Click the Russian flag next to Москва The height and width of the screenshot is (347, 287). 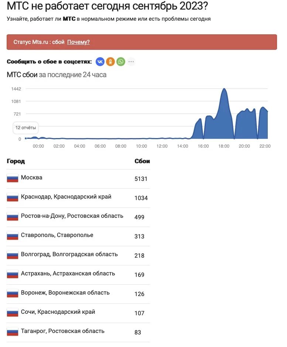13,178
